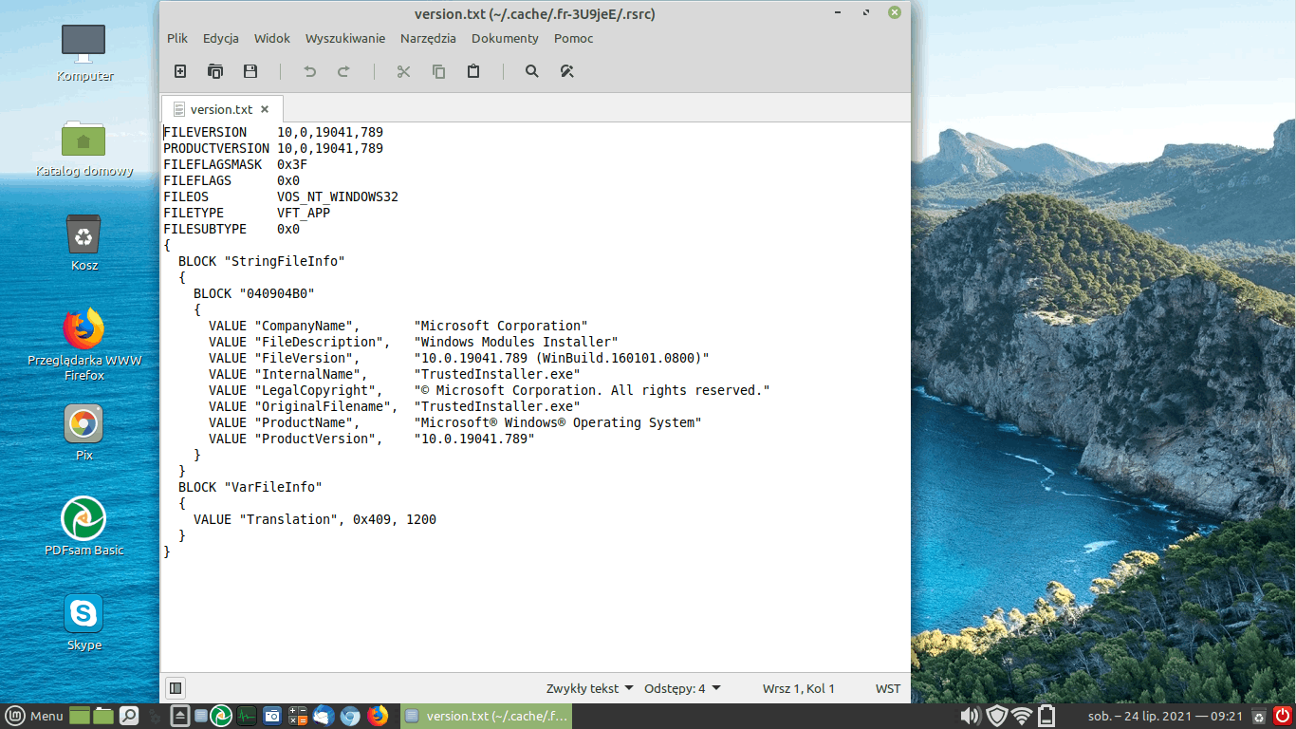Click PDFsam icon in the taskbar

click(221, 716)
